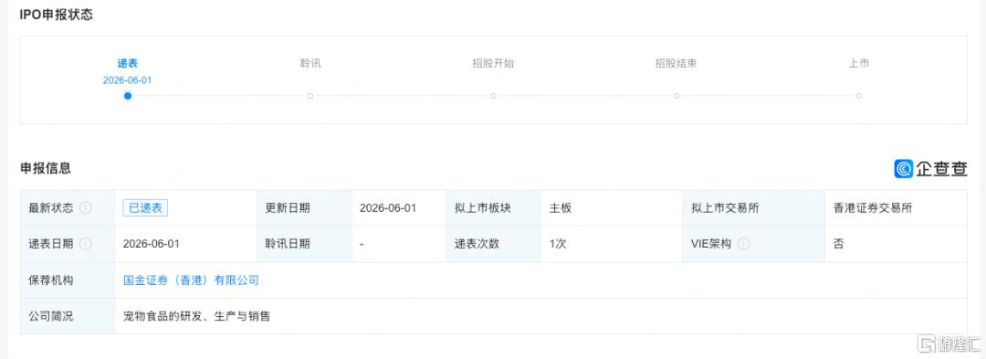This screenshot has width=986, height=359.
Task: Click the 聆讯 stage label
Action: 310,64
